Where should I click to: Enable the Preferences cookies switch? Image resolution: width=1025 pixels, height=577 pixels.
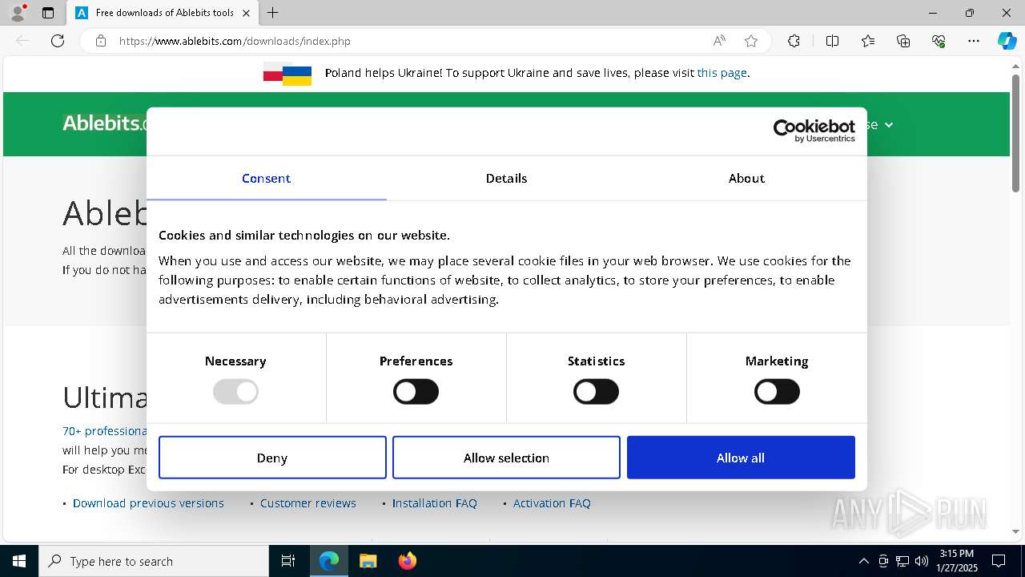[x=416, y=392]
